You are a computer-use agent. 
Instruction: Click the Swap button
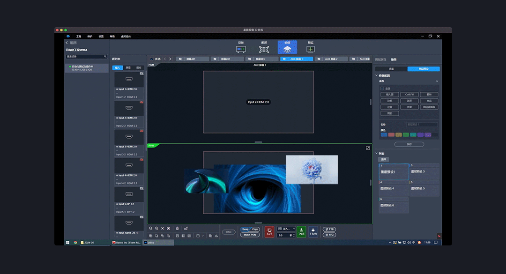(x=245, y=229)
